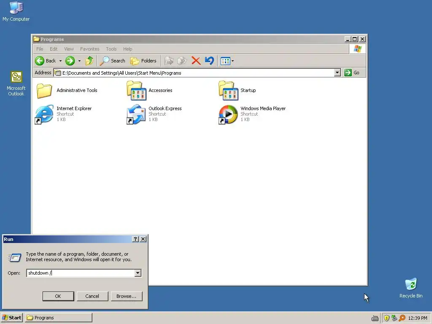The height and width of the screenshot is (324, 432).
Task: Select the Startup folder icon
Action: coord(228,90)
